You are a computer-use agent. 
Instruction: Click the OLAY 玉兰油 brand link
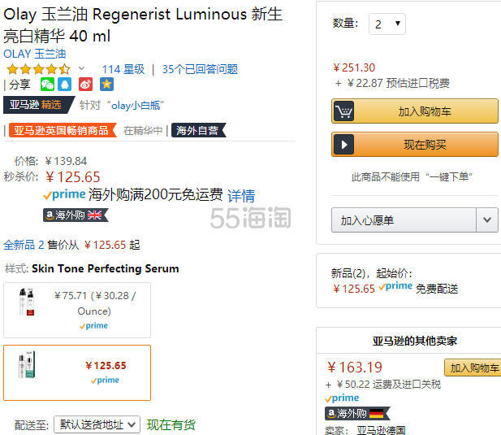pyautogui.click(x=35, y=54)
